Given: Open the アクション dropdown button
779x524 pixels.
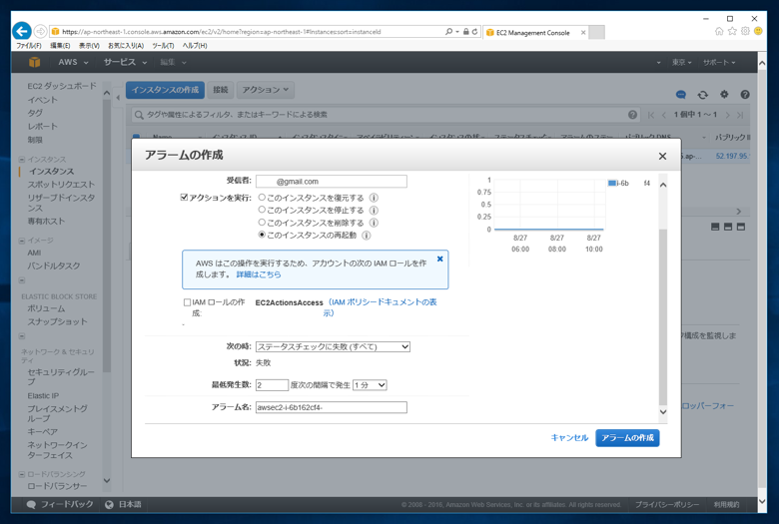Looking at the screenshot, I should coord(266,90).
